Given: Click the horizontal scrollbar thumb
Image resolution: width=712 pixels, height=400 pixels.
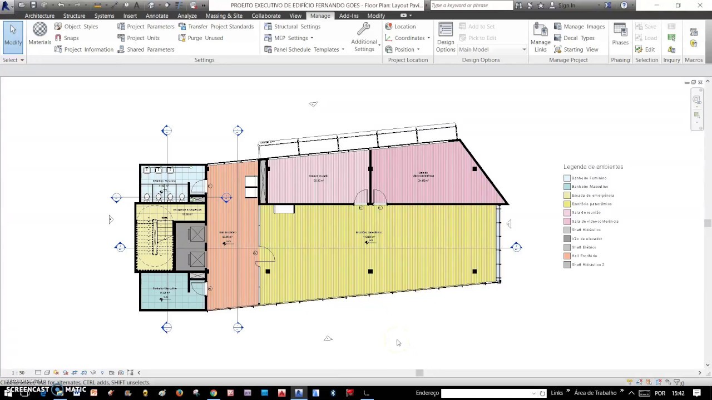Looking at the screenshot, I should pyautogui.click(x=419, y=373).
